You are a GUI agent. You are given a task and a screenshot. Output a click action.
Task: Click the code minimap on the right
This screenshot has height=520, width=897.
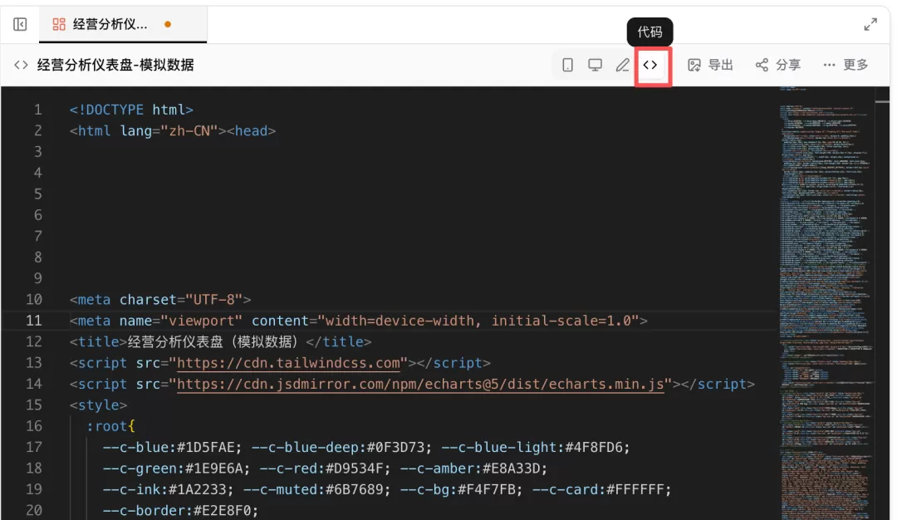(826, 303)
